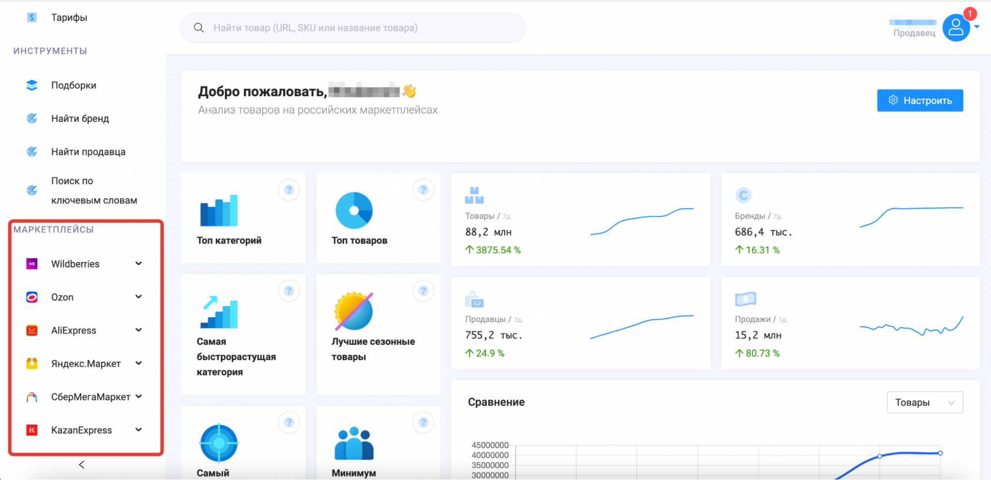
Task: Open Лучшие сезонные товары link
Action: (x=373, y=349)
